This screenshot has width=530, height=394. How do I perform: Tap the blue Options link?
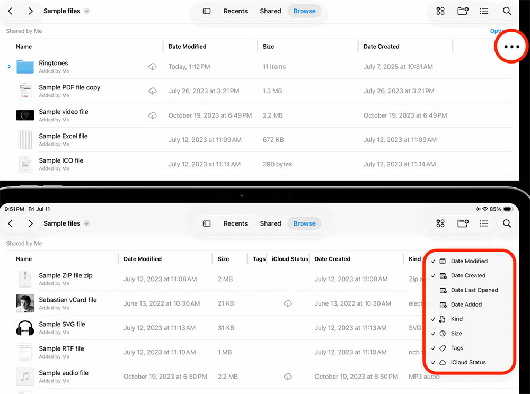click(497, 31)
